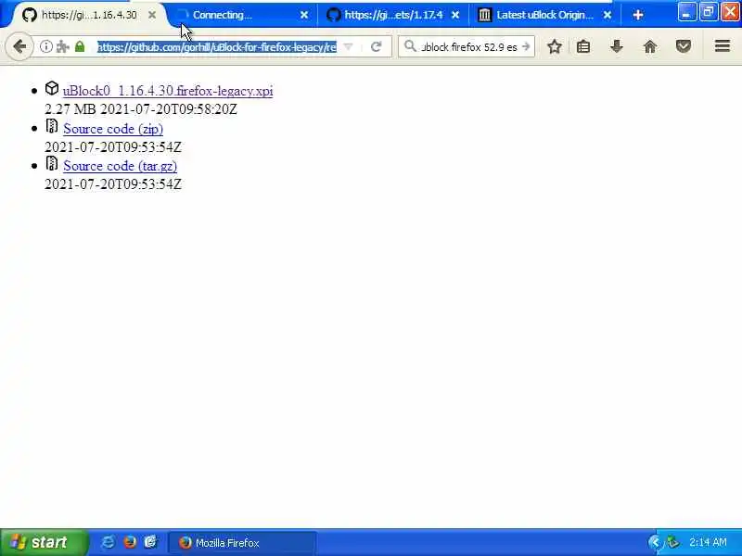Image resolution: width=742 pixels, height=556 pixels.
Task: Launch Firefox from quick launch bar
Action: (x=130, y=542)
